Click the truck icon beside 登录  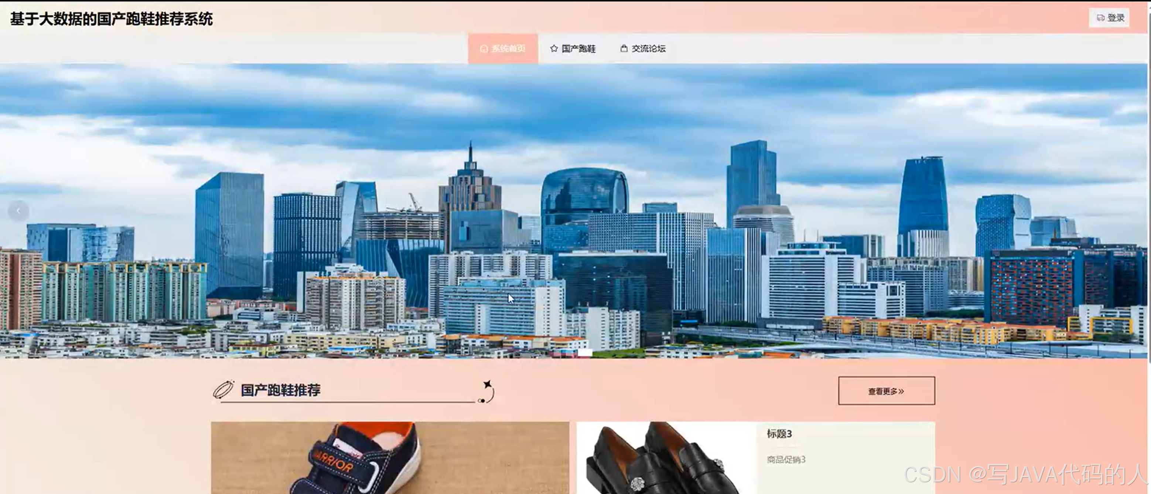[x=1100, y=18]
